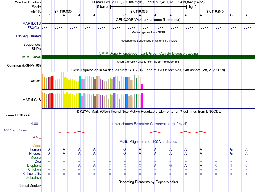This screenshot has height=192, width=255.
Task: Click the magenta bar in FBXO31 chart
Action: click(x=142, y=86)
